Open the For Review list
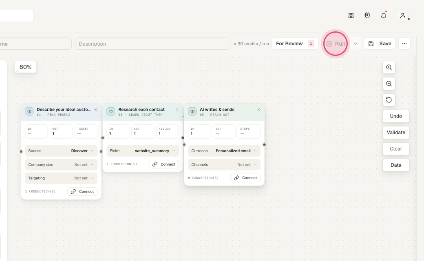This screenshot has height=261, width=424. click(295, 44)
